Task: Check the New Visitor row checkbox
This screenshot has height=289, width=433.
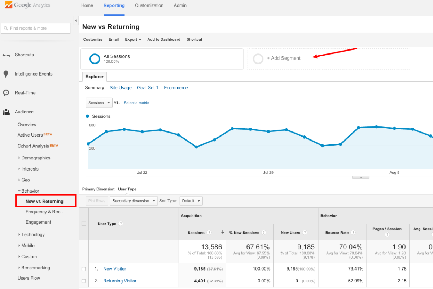Action: pyautogui.click(x=84, y=269)
